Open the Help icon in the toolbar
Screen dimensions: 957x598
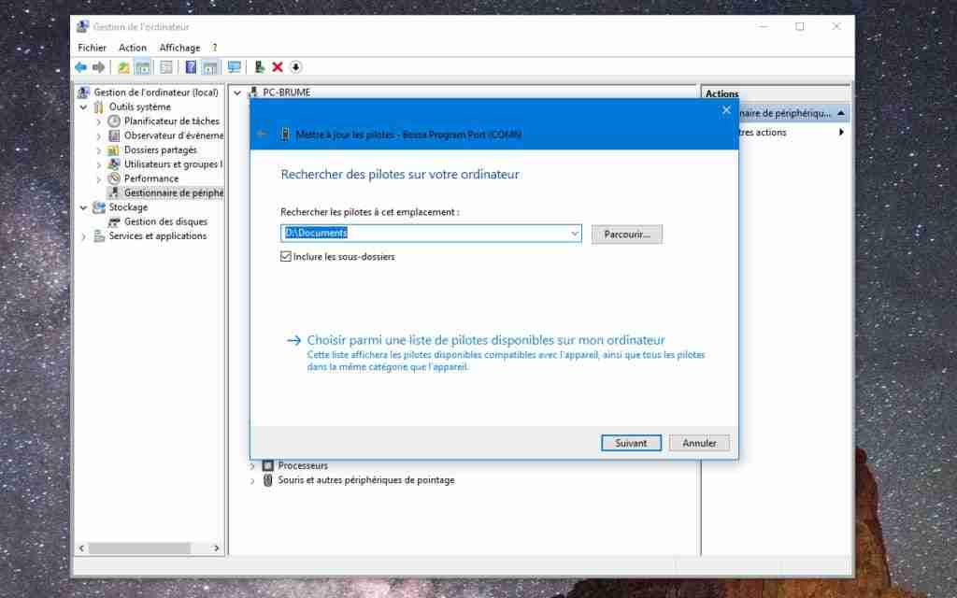click(x=191, y=66)
